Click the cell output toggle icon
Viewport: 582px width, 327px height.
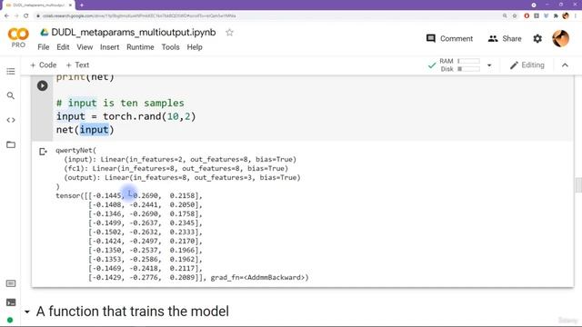coord(43,152)
